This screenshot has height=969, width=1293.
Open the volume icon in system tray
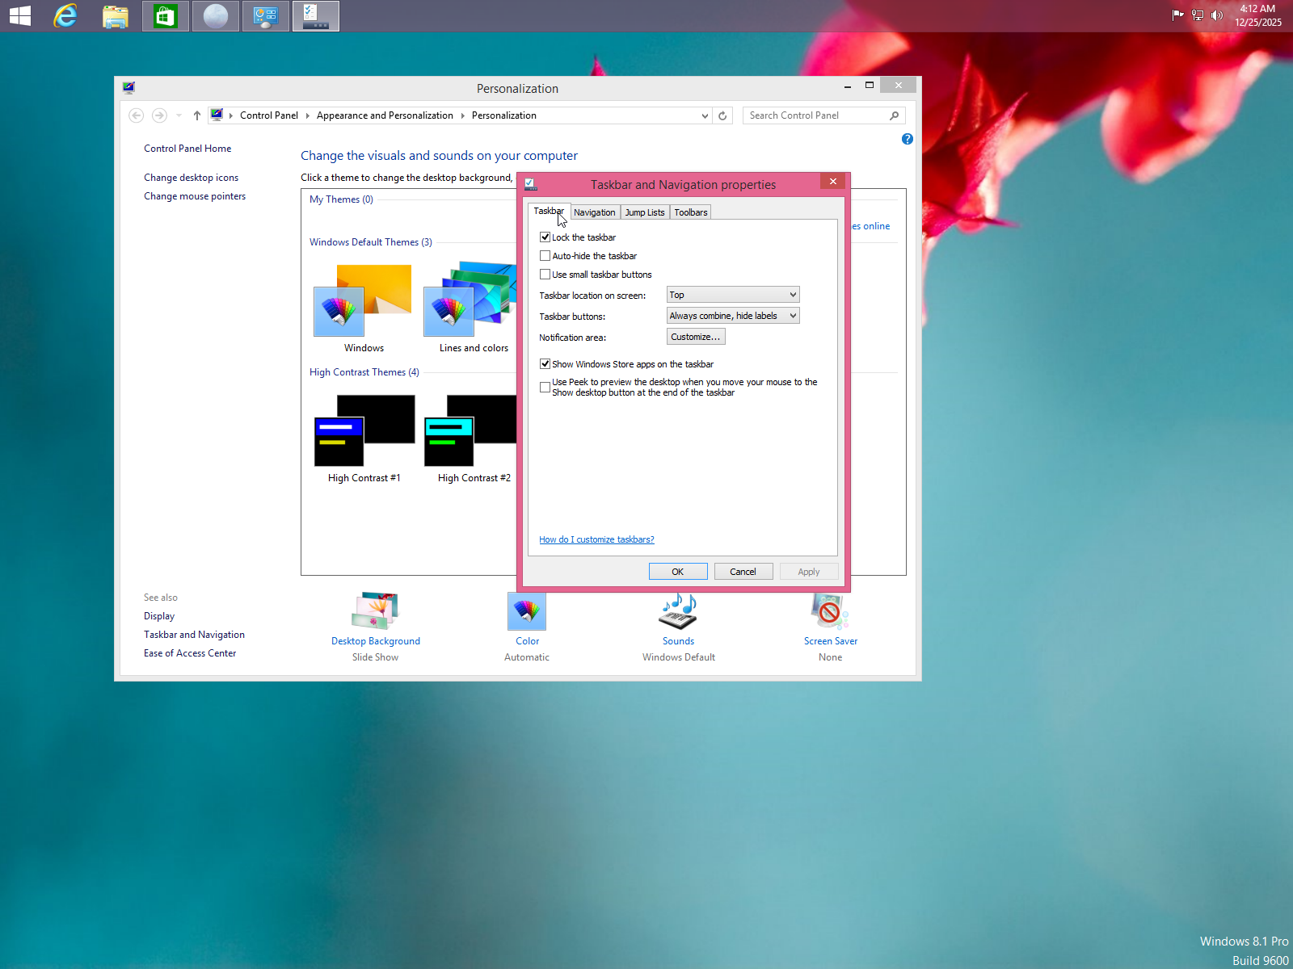pyautogui.click(x=1217, y=15)
